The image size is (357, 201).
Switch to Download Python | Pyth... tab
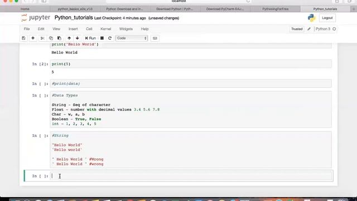175,9
